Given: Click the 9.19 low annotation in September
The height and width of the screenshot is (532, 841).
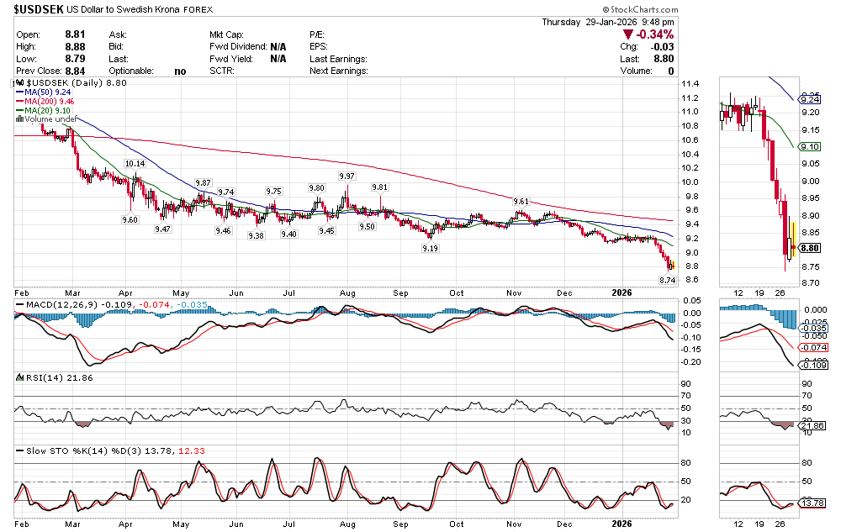Looking at the screenshot, I should coord(430,249).
